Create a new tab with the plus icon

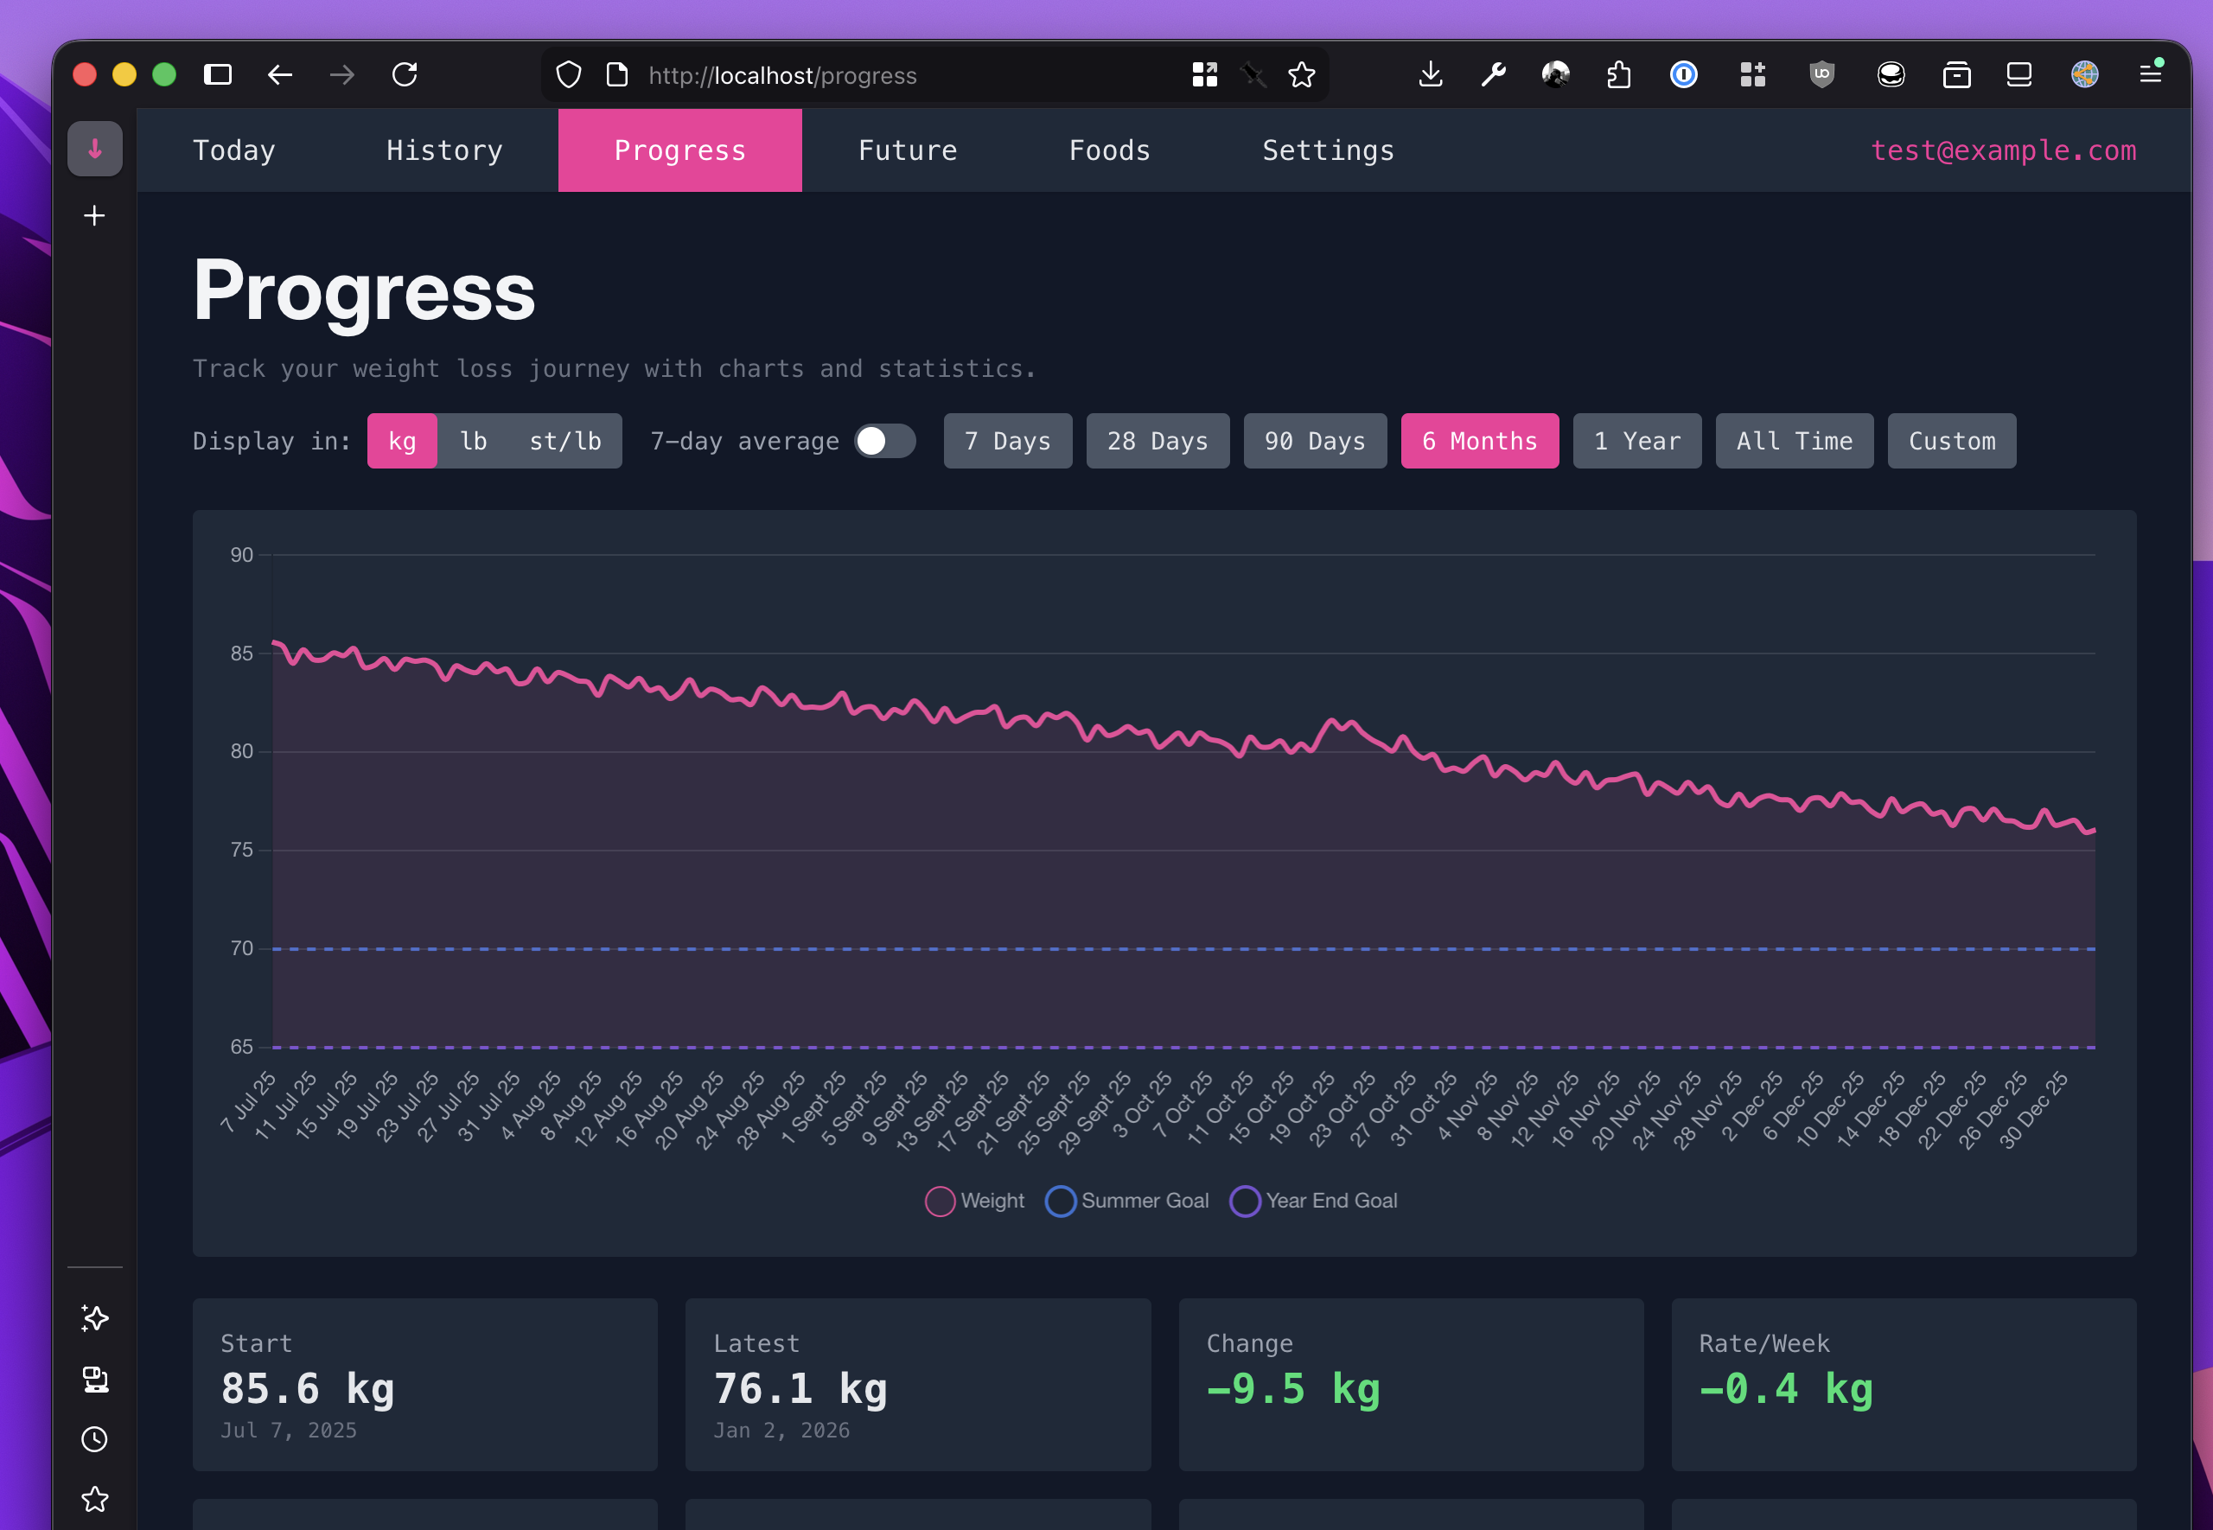95,214
